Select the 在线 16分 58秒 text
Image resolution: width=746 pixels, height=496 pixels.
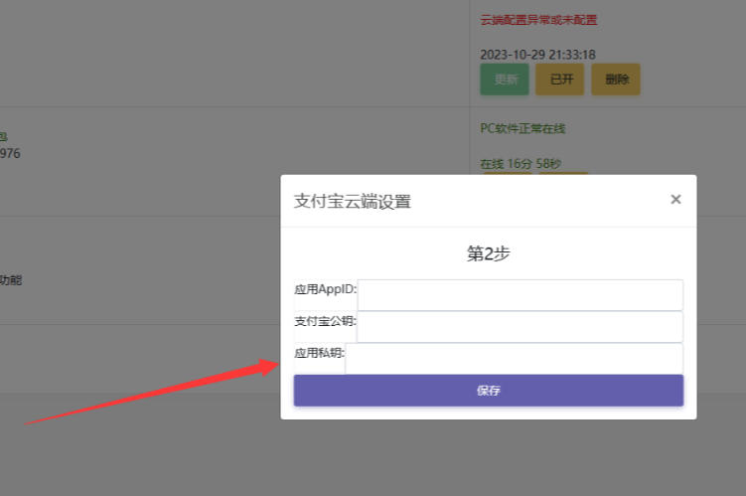point(521,164)
